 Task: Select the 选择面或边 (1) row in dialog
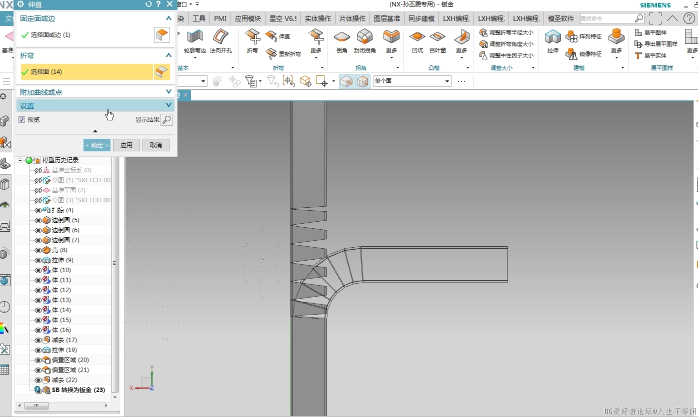86,35
